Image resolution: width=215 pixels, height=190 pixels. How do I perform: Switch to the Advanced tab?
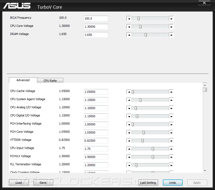click(x=23, y=80)
